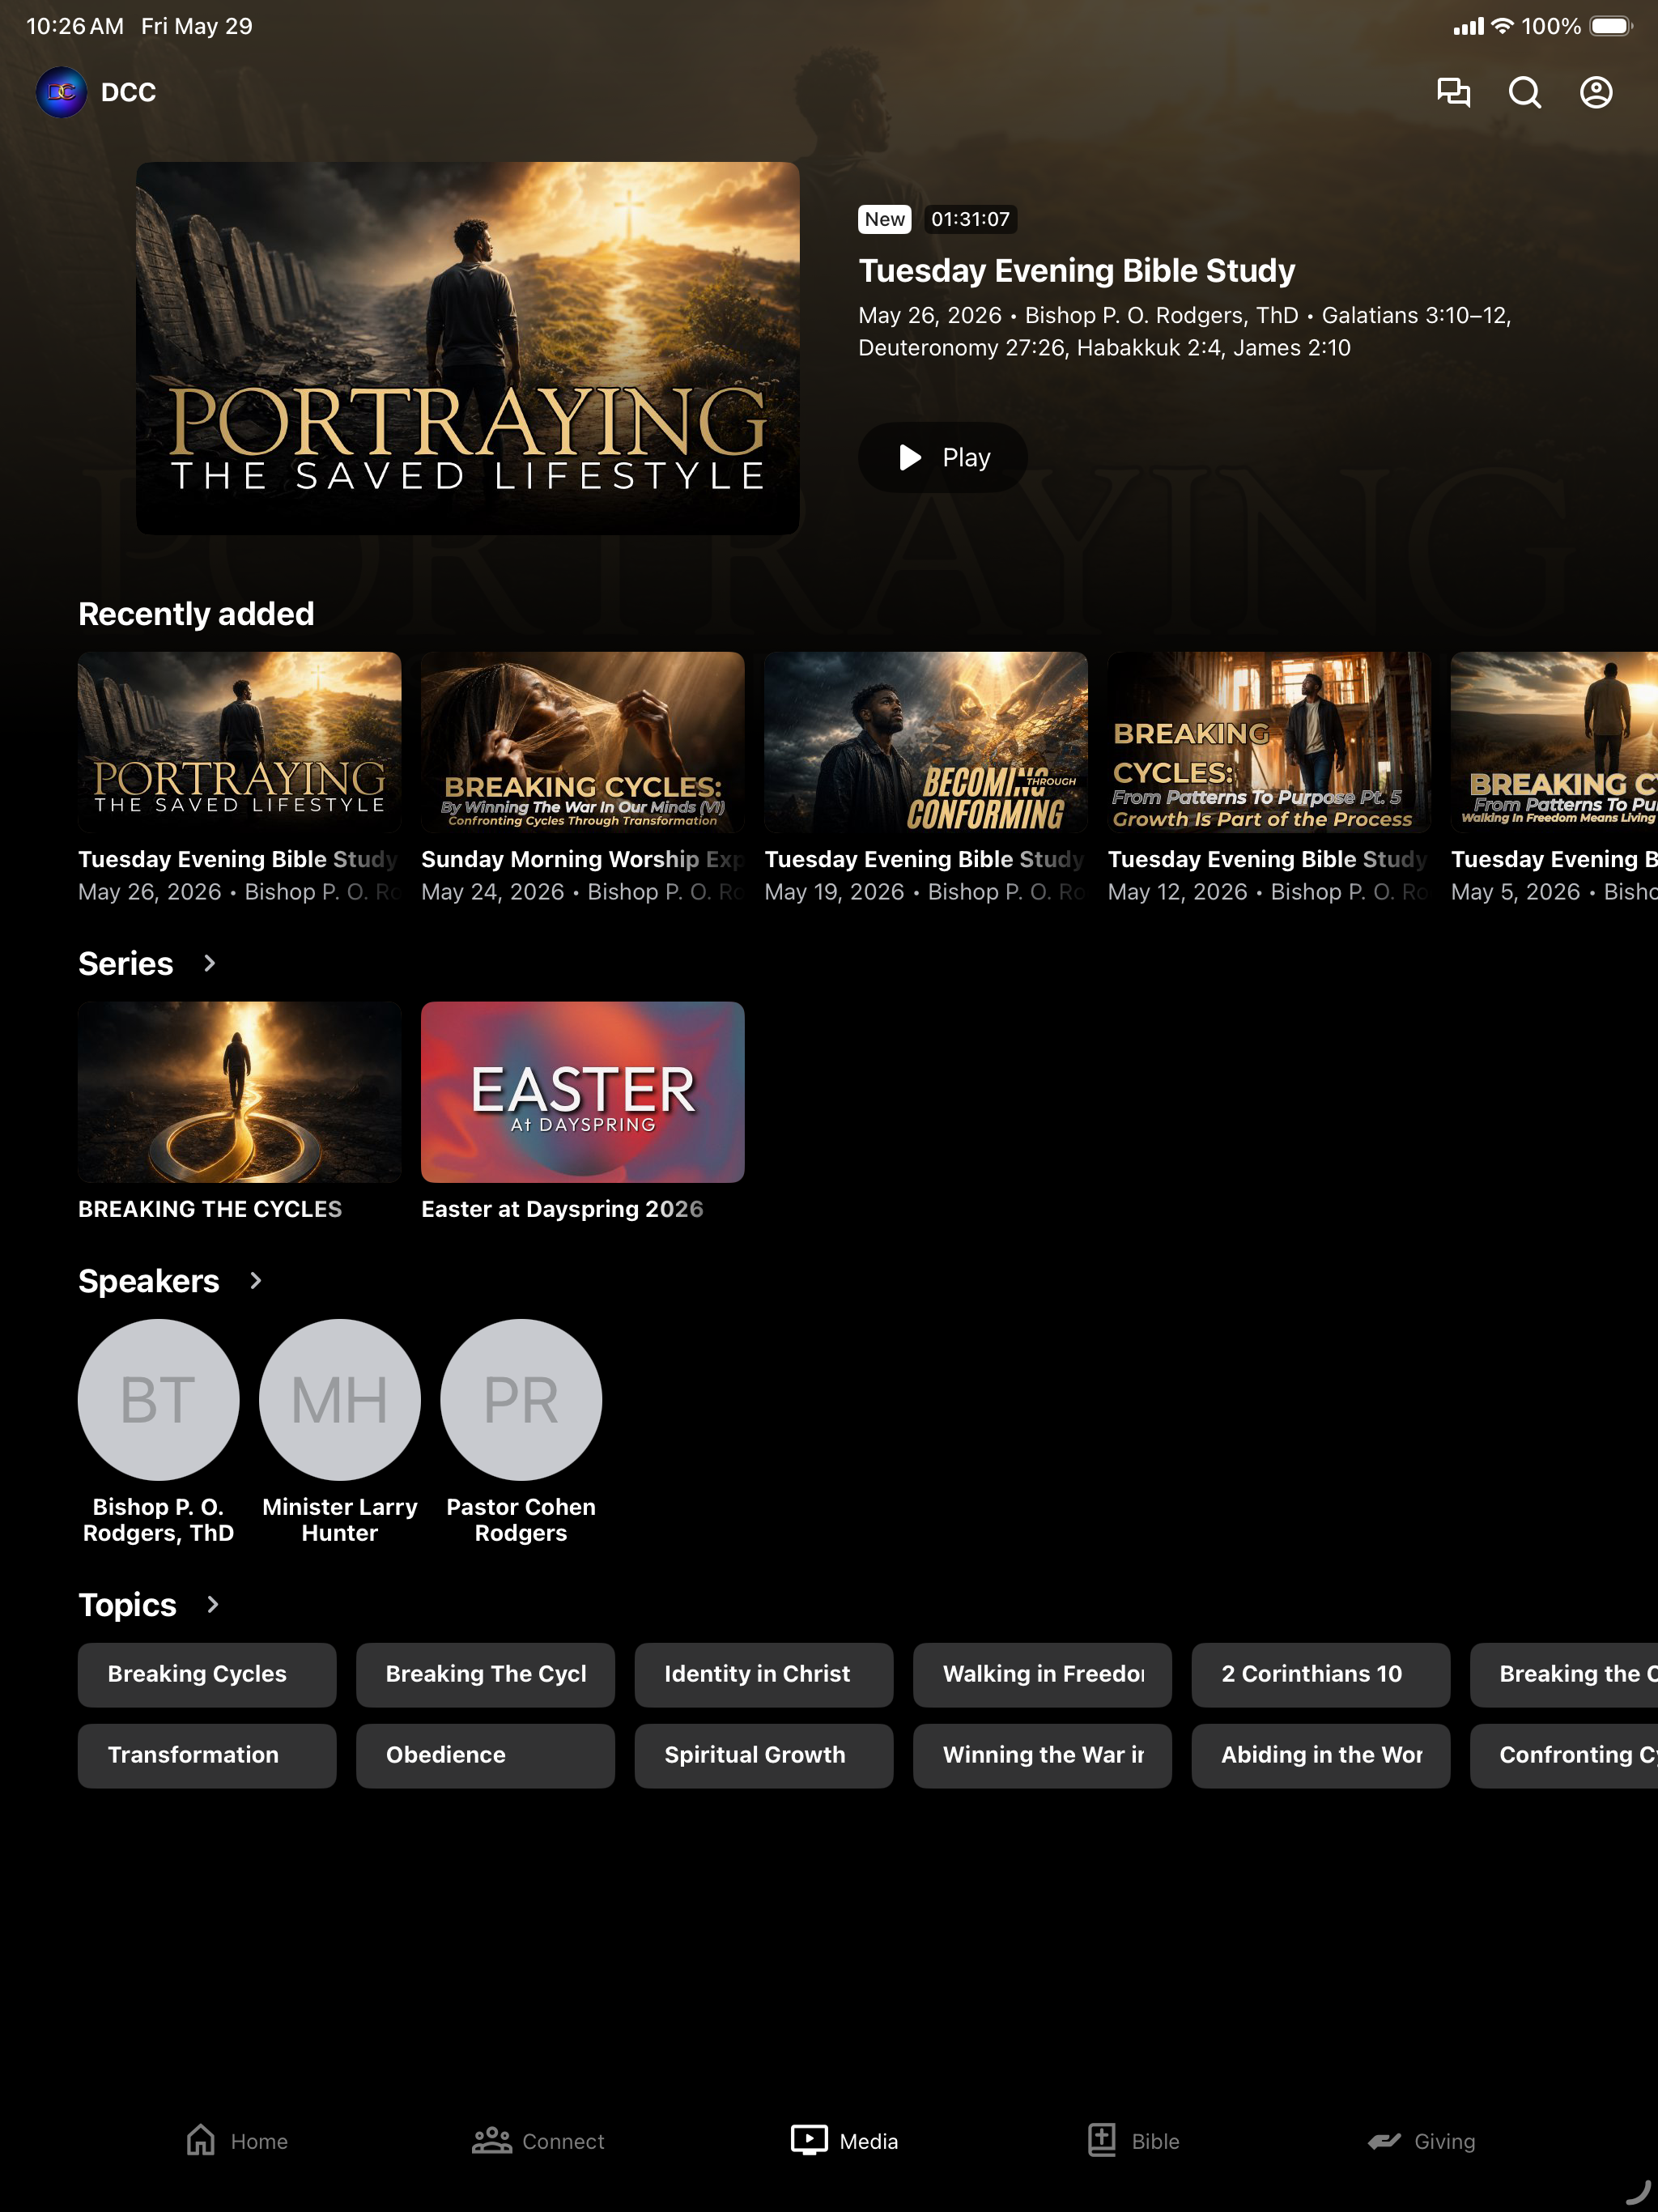Image resolution: width=1658 pixels, height=2212 pixels.
Task: Select speaker avatar PR Cohen Rodgers
Action: pyautogui.click(x=521, y=1399)
